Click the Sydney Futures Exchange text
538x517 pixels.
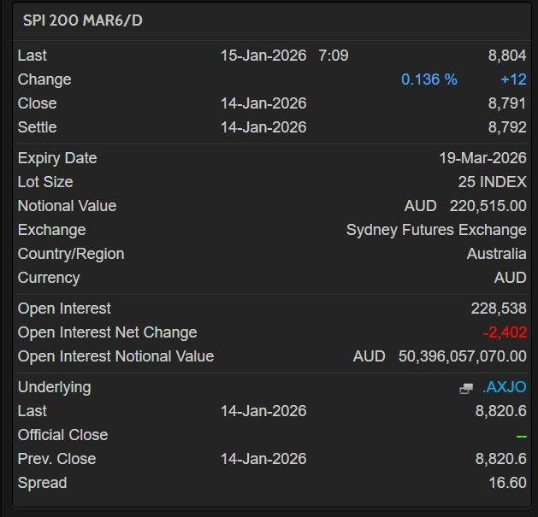(x=436, y=230)
